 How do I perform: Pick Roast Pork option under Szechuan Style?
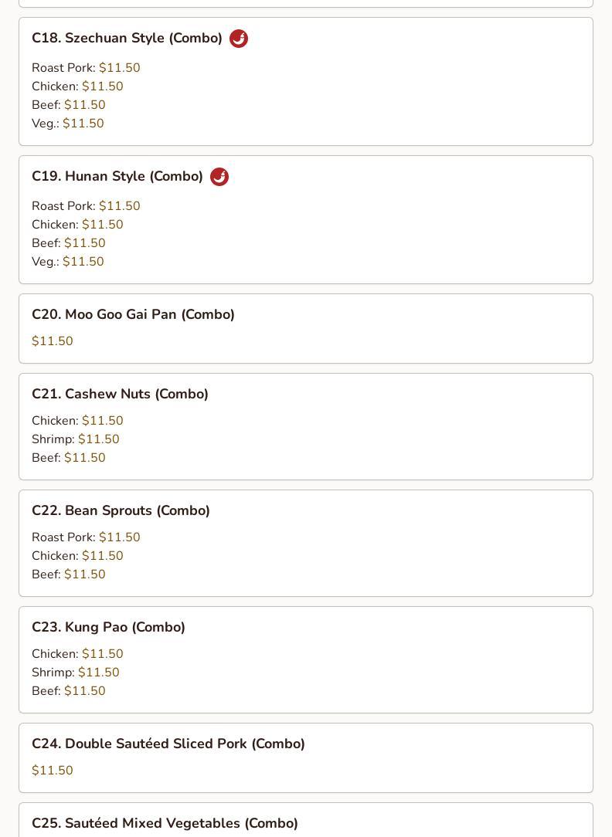86,68
